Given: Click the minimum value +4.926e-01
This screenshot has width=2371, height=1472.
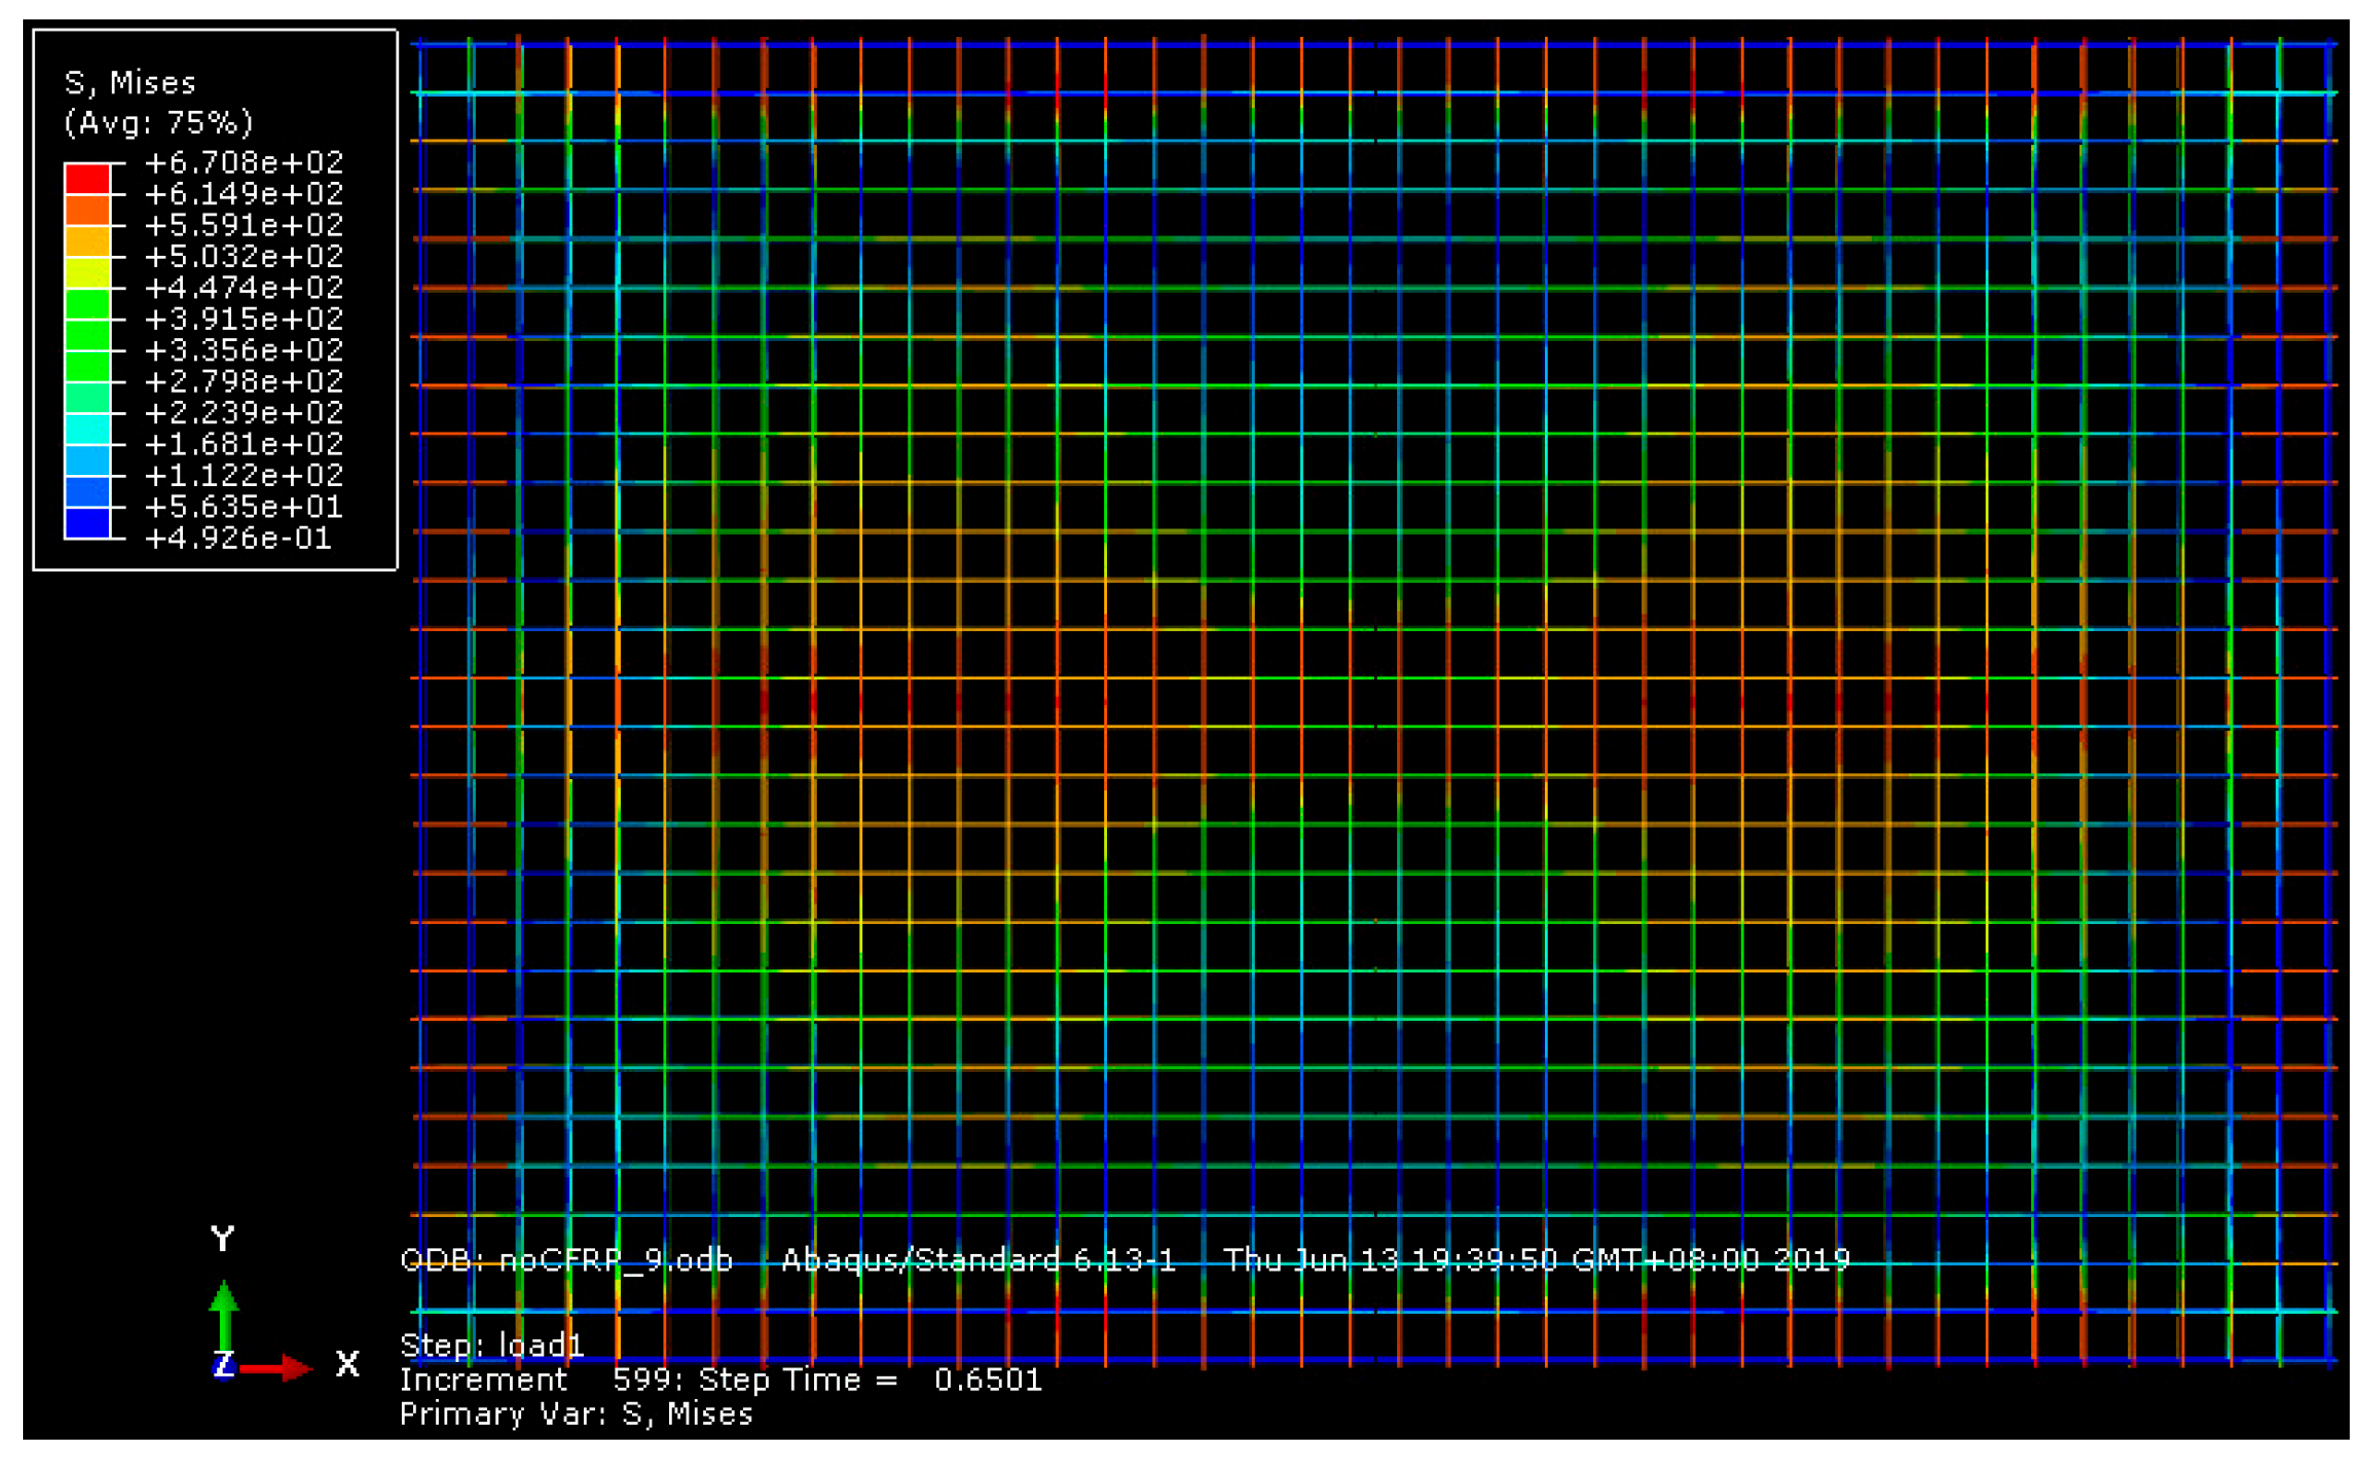Looking at the screenshot, I should [238, 539].
